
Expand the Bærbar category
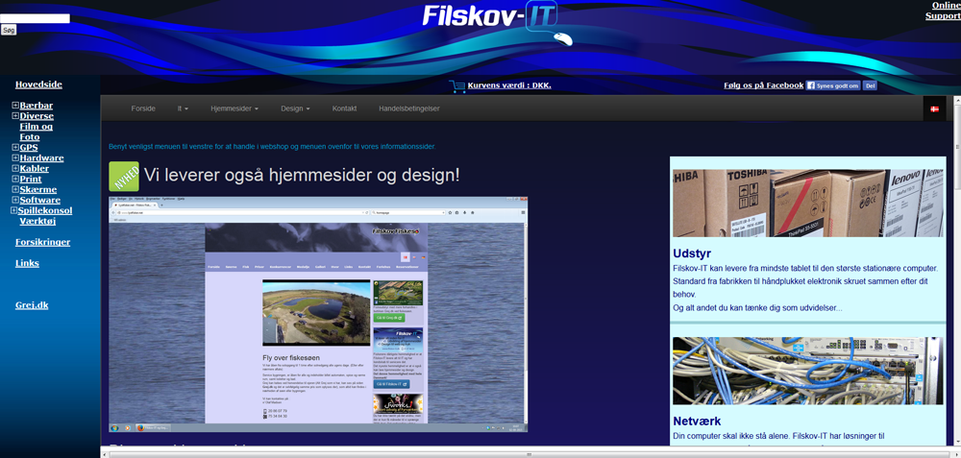click(15, 106)
